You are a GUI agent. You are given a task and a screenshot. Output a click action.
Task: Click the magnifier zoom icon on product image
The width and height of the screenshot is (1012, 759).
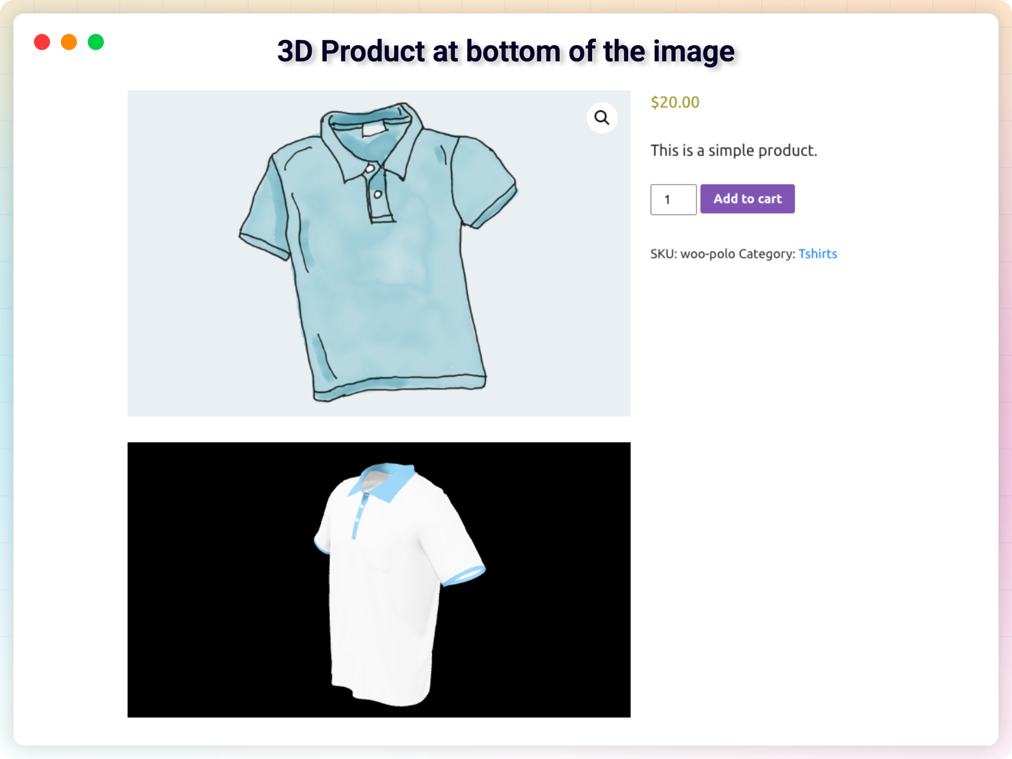click(602, 117)
